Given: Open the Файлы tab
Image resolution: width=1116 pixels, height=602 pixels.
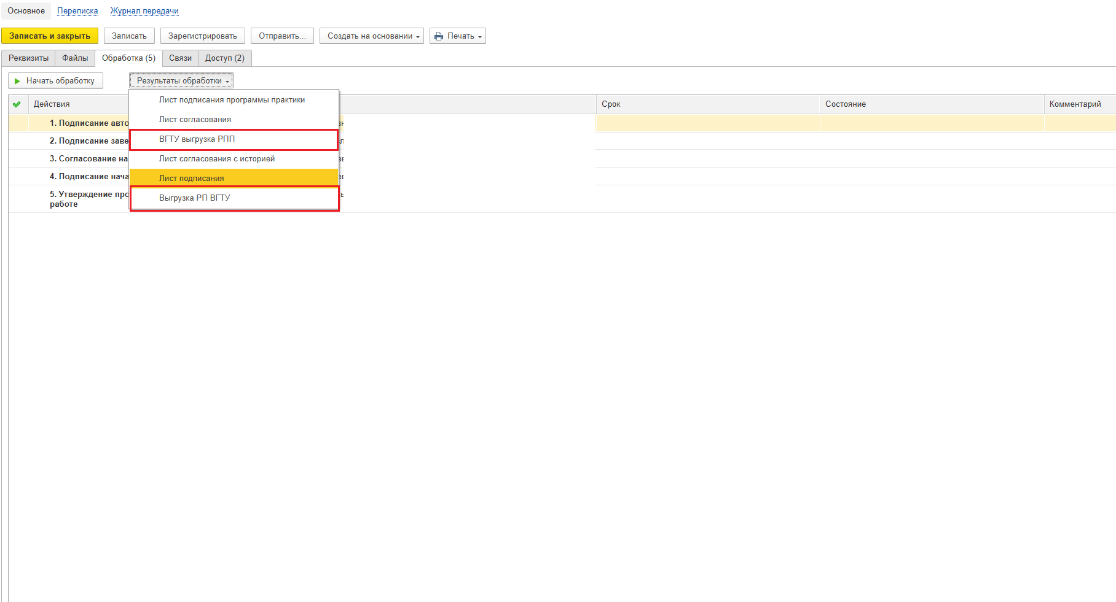Looking at the screenshot, I should pyautogui.click(x=75, y=58).
